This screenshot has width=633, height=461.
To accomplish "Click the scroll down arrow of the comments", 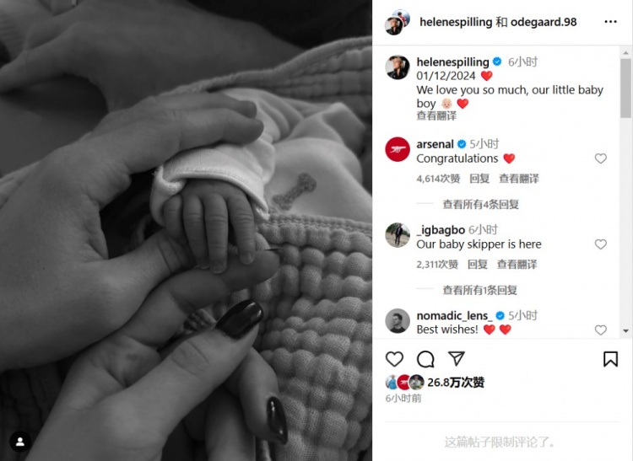I will coord(625,331).
